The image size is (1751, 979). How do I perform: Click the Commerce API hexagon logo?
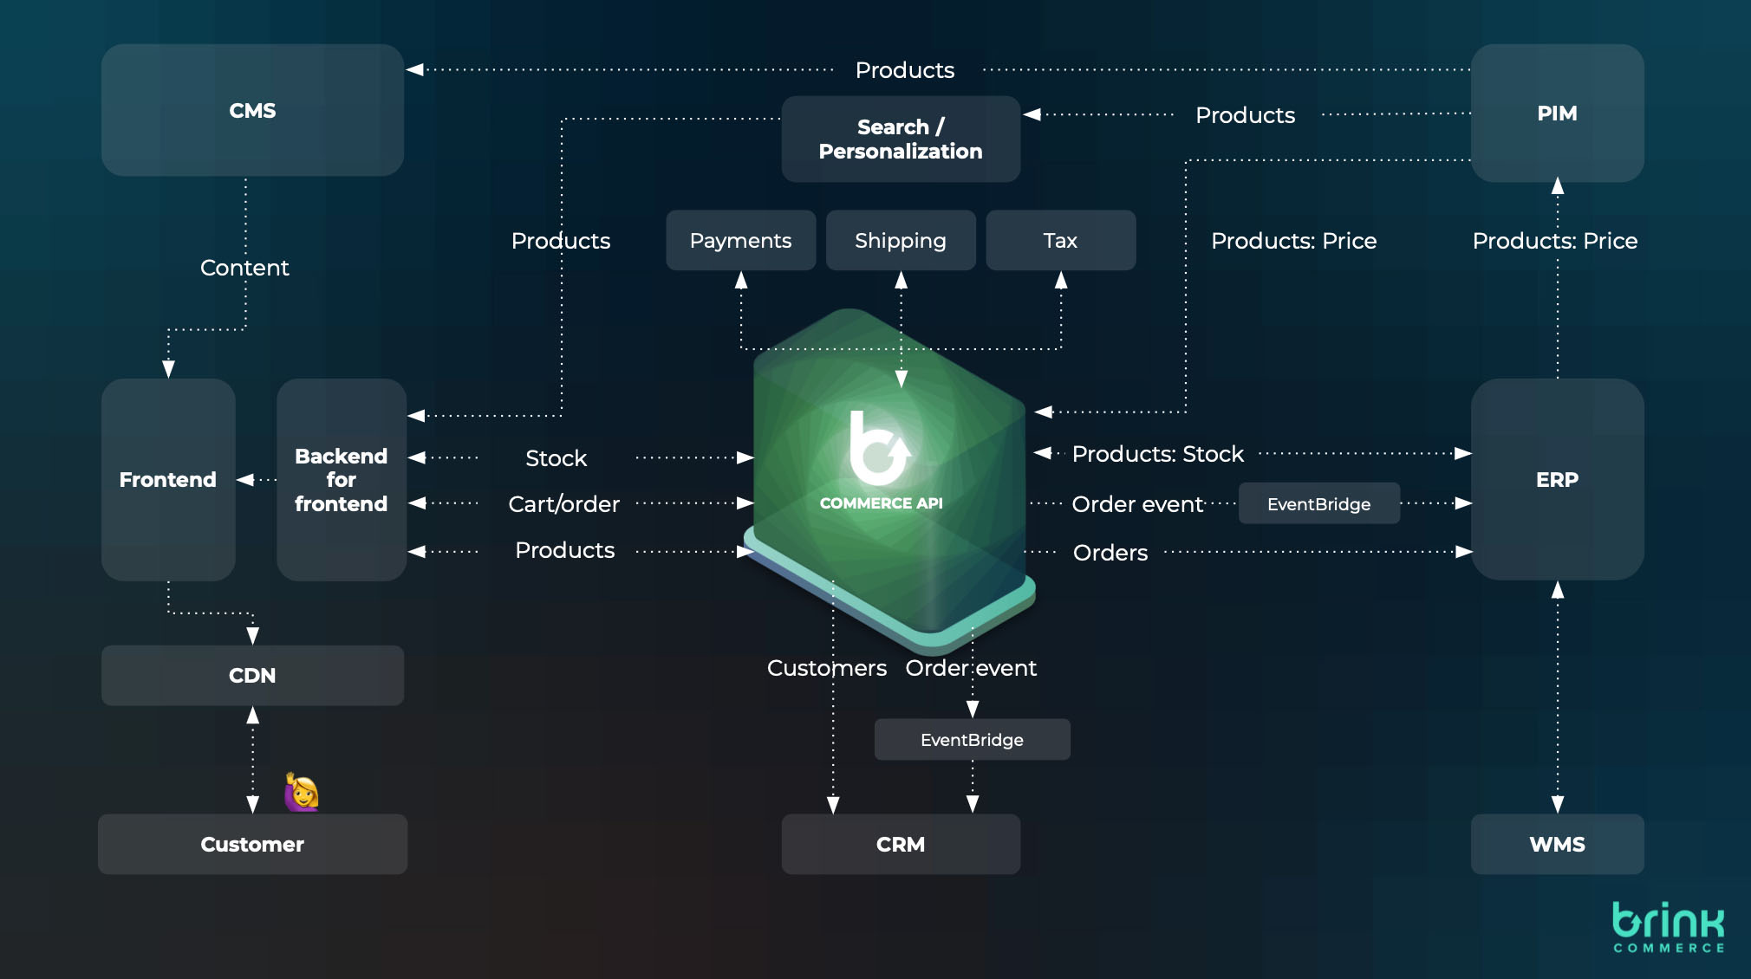point(889,481)
